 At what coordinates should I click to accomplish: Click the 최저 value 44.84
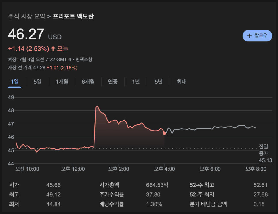click(x=53, y=204)
